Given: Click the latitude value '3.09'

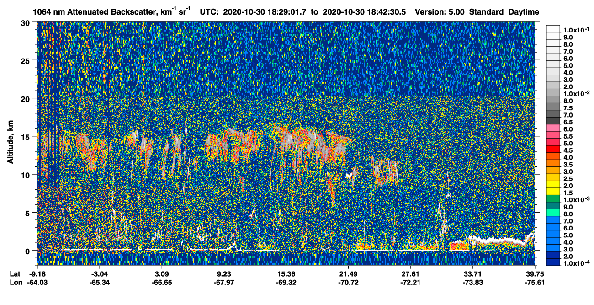Looking at the screenshot, I should [162, 274].
